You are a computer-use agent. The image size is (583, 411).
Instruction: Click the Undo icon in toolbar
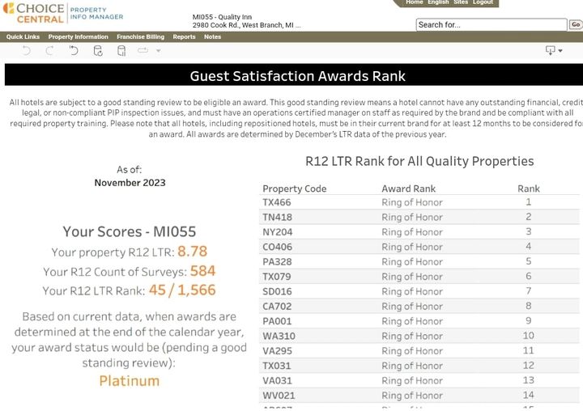point(26,50)
